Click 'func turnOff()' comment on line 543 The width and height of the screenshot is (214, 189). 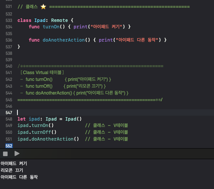(39, 86)
